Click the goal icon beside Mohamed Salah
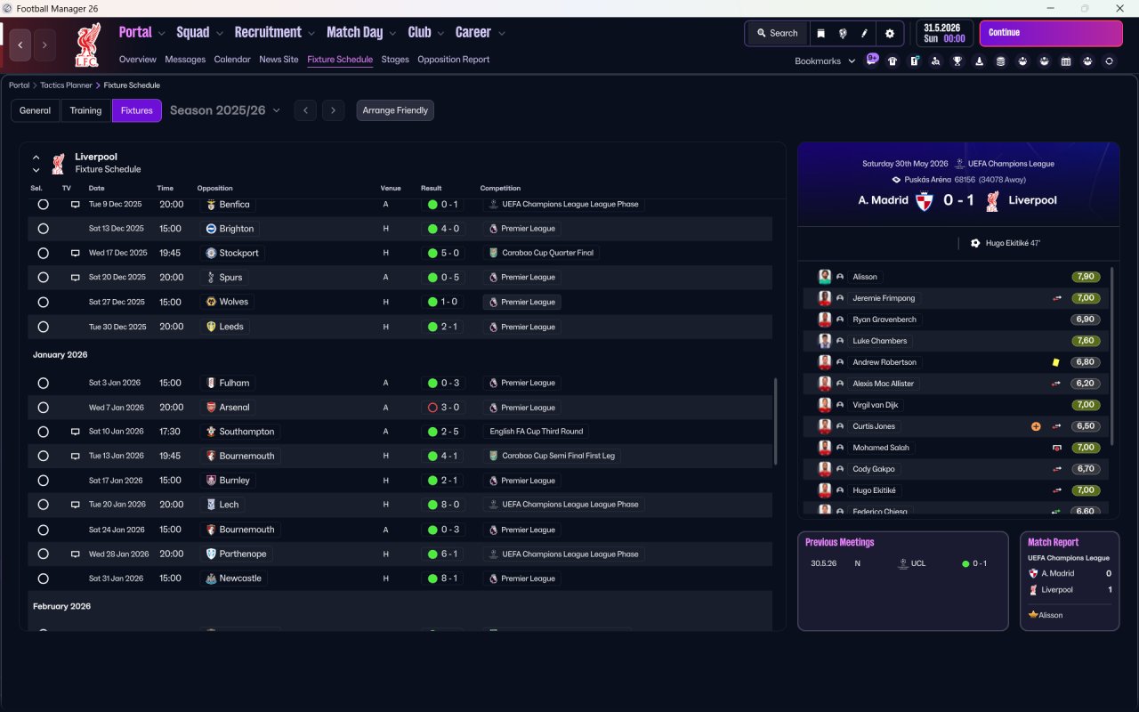Viewport: 1139px width, 712px height. [1057, 448]
